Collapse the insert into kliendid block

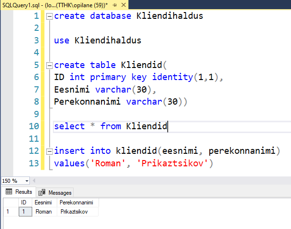click(x=50, y=151)
